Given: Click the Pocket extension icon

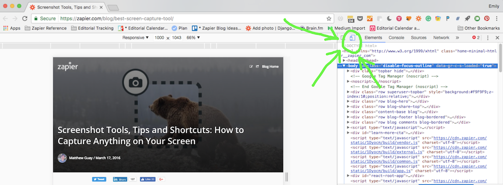Looking at the screenshot, I should click(360, 19).
